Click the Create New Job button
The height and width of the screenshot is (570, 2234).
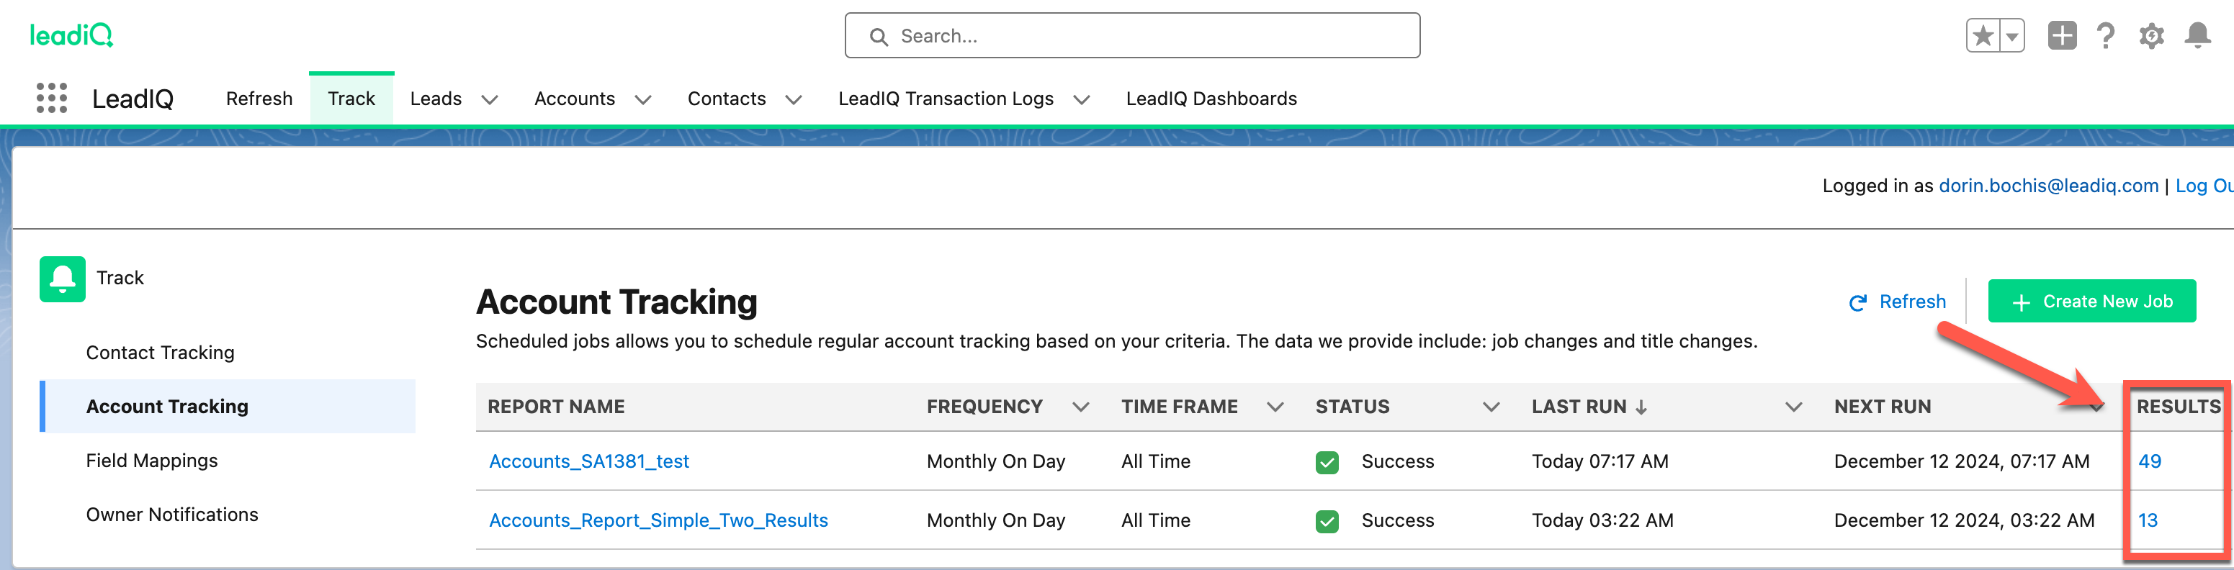click(x=2091, y=302)
